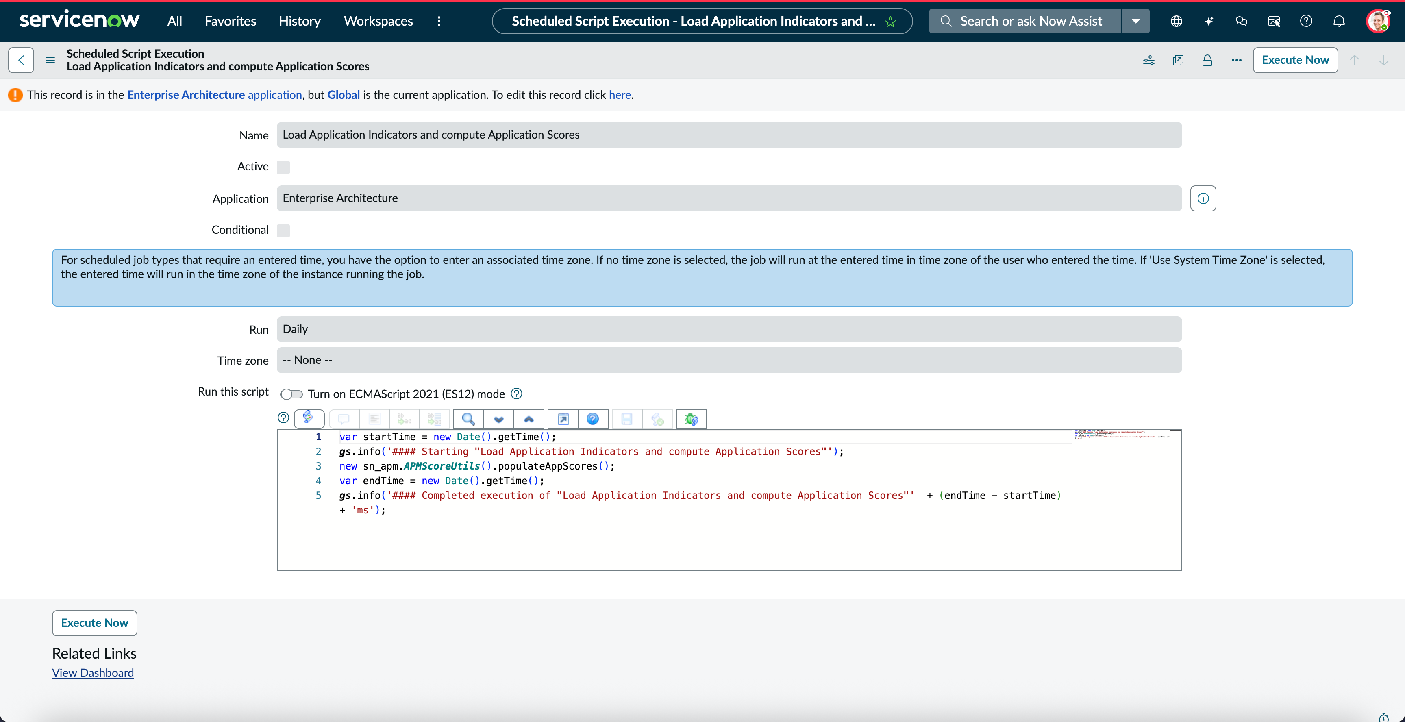Viewport: 1405px width, 722px height.
Task: Click the previous record up arrow
Action: coord(1354,60)
